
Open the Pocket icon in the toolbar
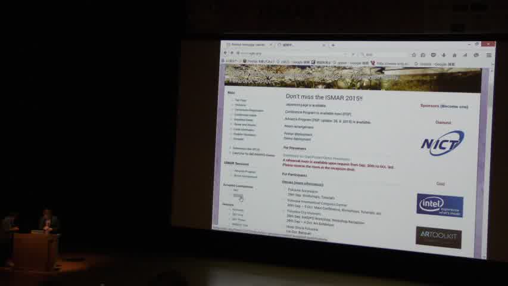pyautogui.click(x=434, y=55)
